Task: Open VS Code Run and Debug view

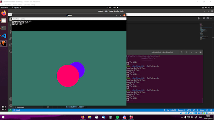Action: [x=11, y=38]
